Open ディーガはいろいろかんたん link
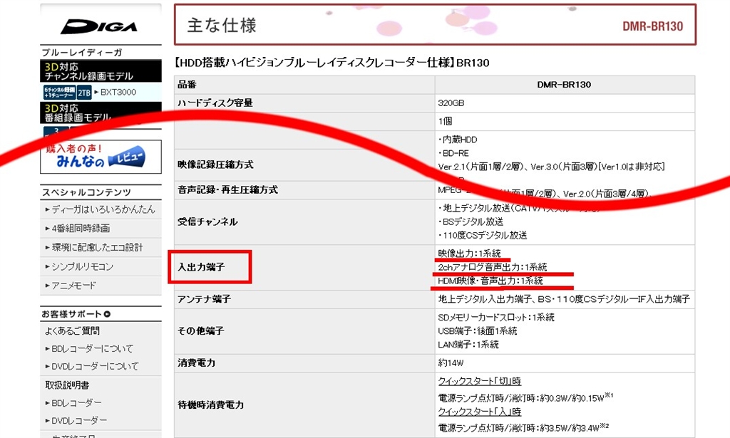The image size is (730, 438). coord(103,209)
